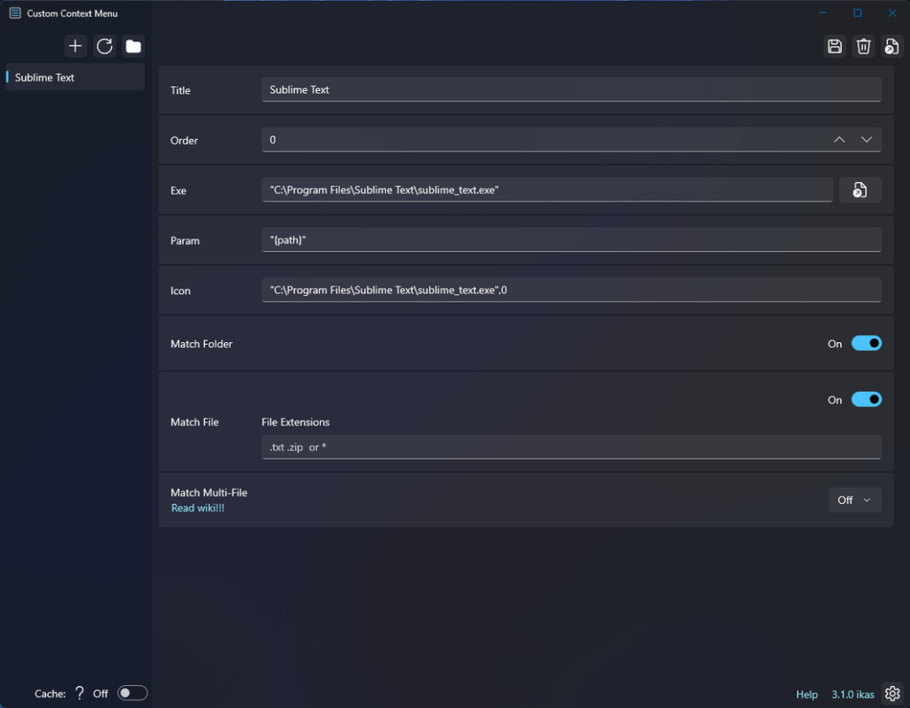This screenshot has width=910, height=708.
Task: Select Sublime Text in the sidebar list
Action: pos(75,78)
